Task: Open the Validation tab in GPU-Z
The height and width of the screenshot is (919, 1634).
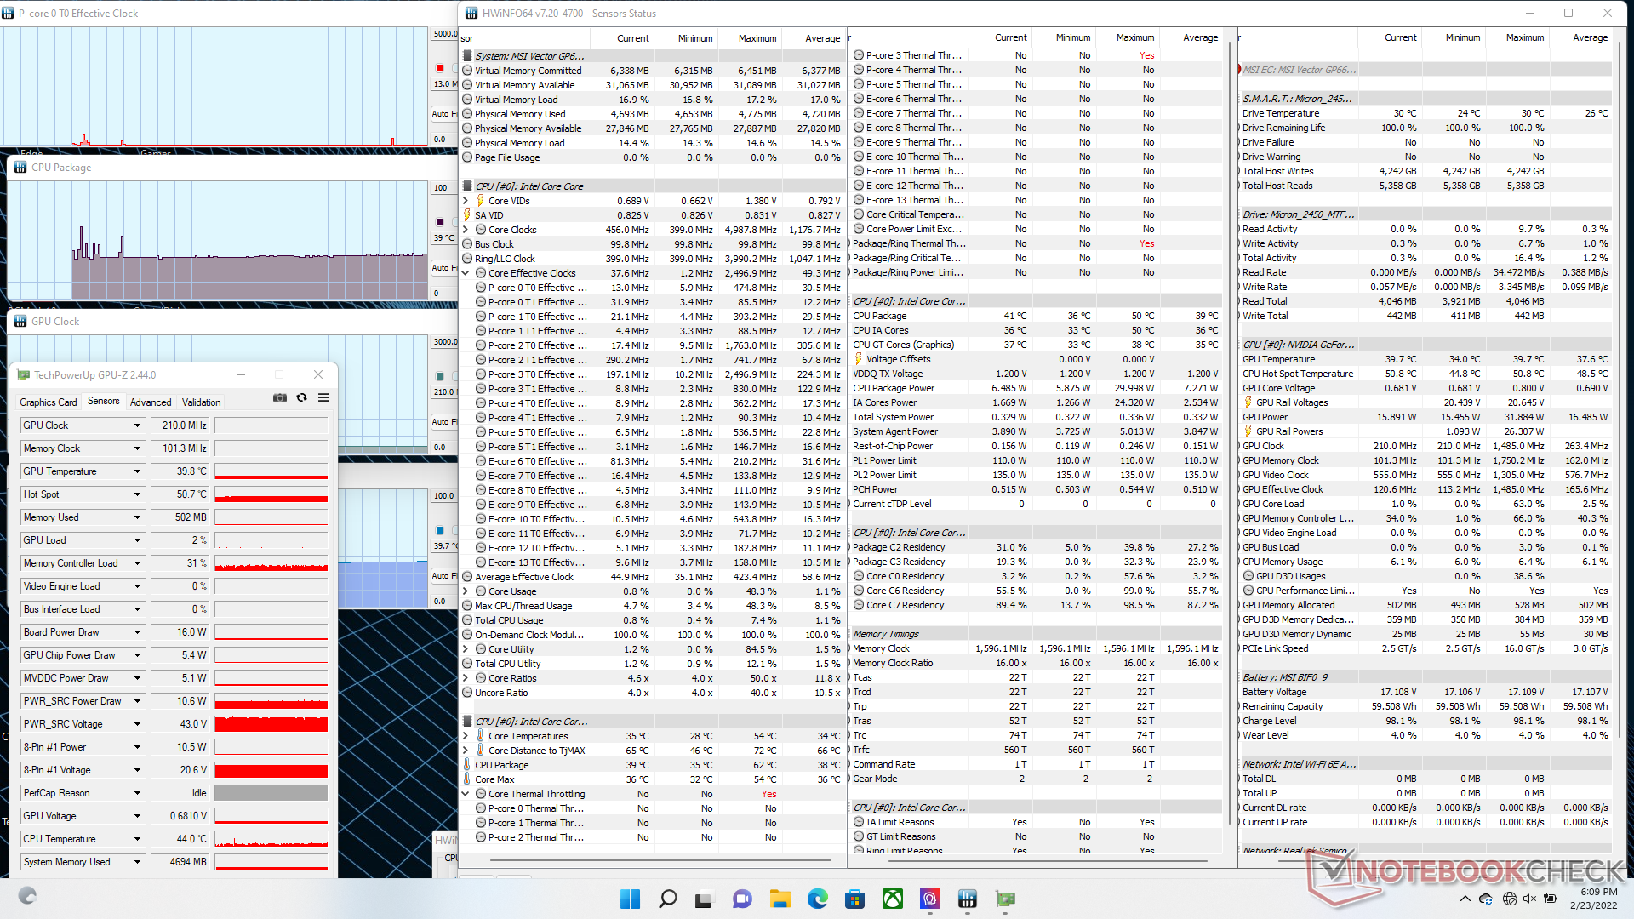Action: (201, 402)
